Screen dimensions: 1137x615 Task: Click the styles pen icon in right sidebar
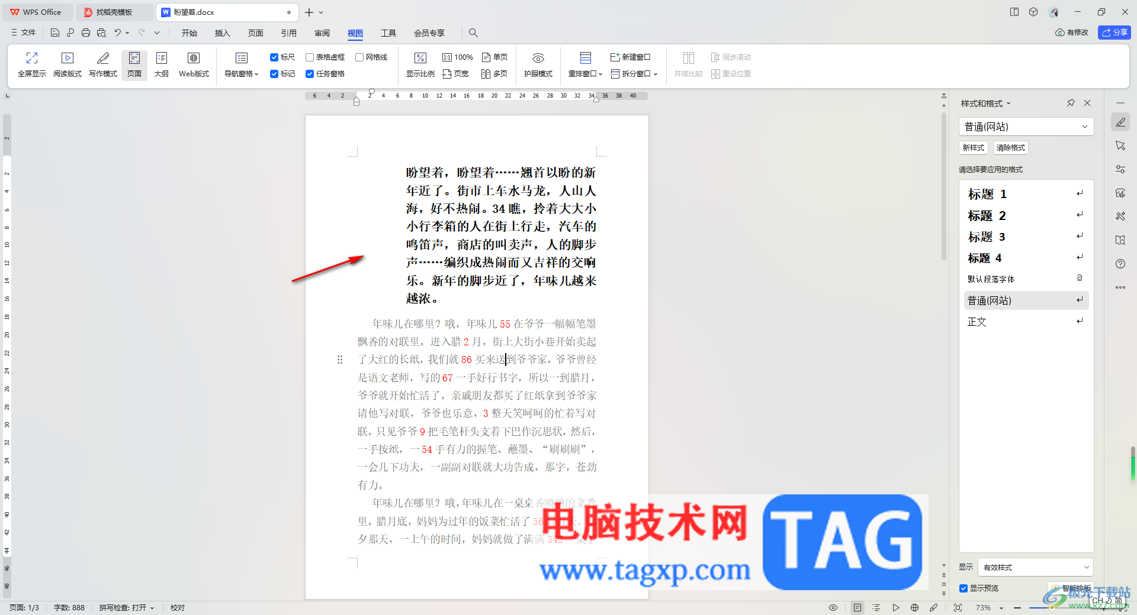click(1120, 122)
